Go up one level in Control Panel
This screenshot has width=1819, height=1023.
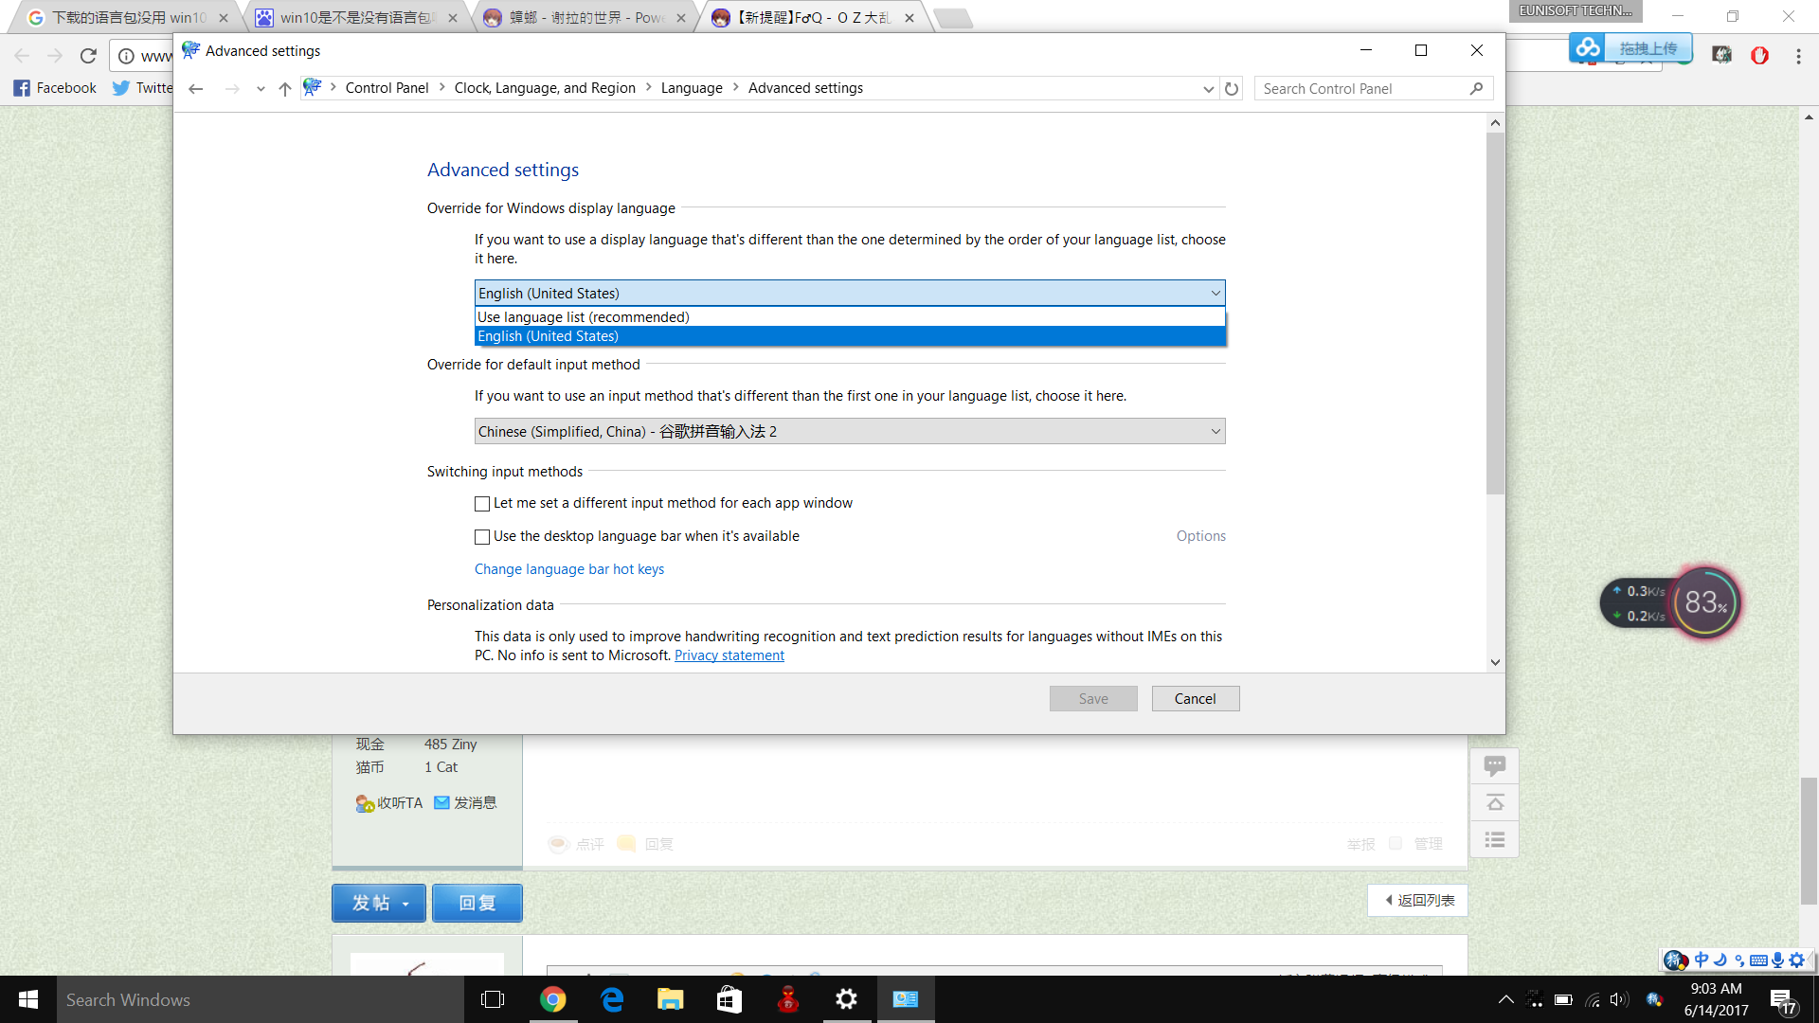pos(284,88)
